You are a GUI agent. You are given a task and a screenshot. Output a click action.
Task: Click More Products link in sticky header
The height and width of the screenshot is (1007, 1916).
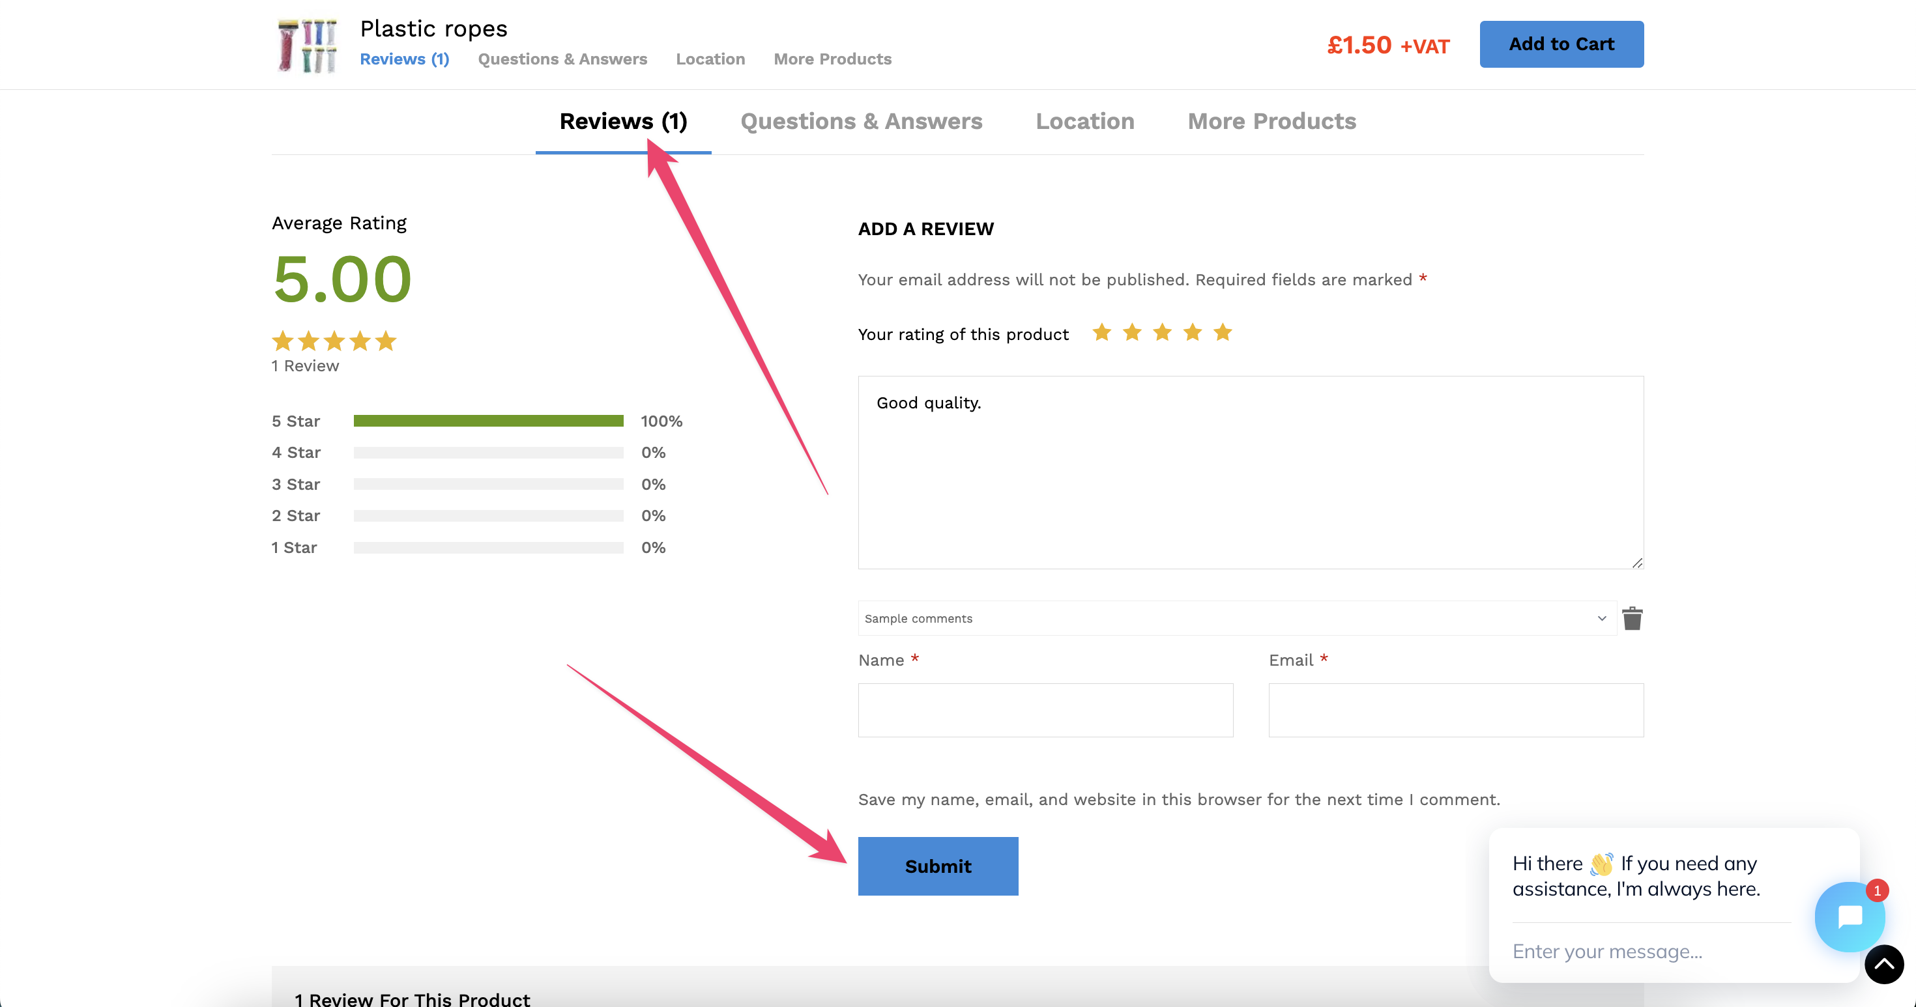(832, 59)
